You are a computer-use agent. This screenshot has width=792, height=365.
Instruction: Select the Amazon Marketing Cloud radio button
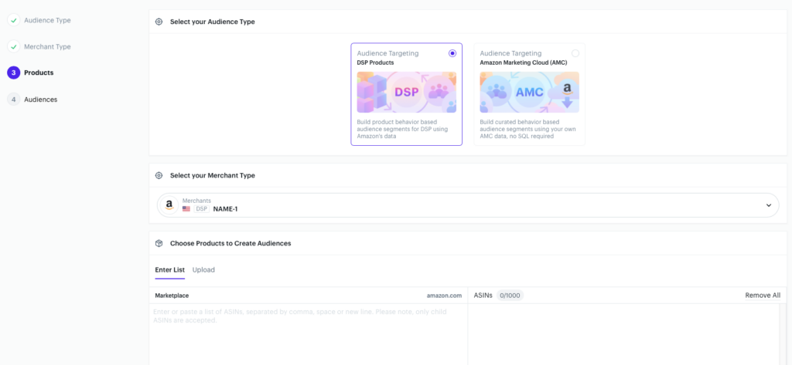(575, 53)
